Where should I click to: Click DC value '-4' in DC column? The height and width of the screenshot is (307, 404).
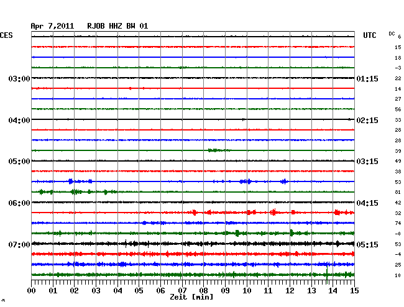[398, 254]
